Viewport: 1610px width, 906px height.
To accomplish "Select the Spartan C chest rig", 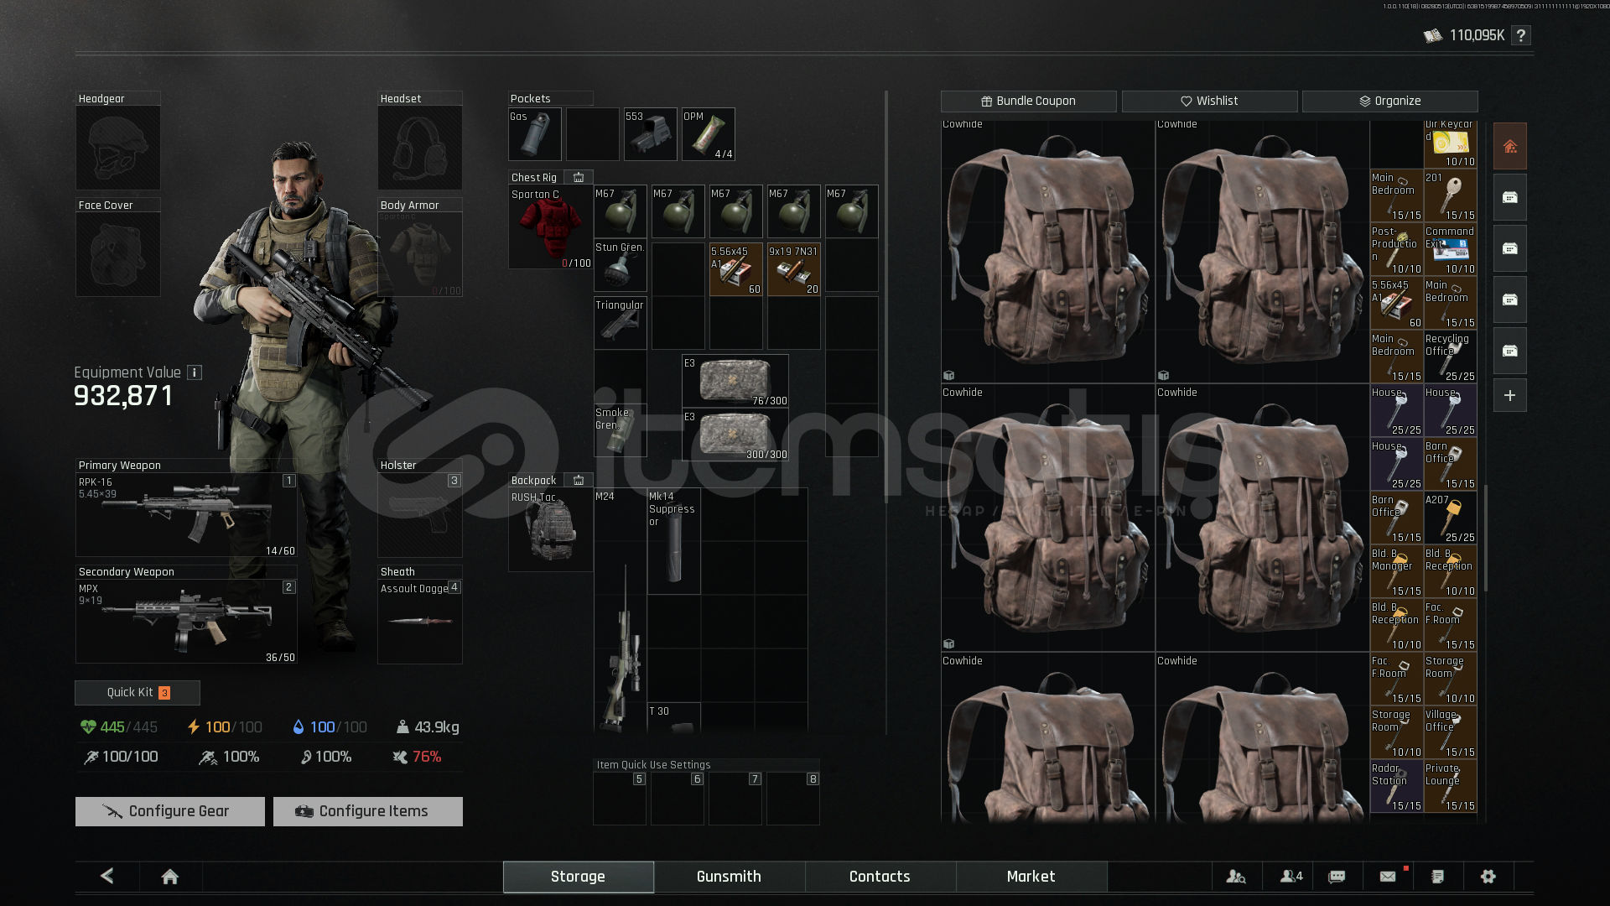I will [551, 227].
